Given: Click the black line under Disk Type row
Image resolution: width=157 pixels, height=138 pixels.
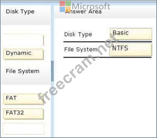Looking at the screenshot, I should point(108,41).
